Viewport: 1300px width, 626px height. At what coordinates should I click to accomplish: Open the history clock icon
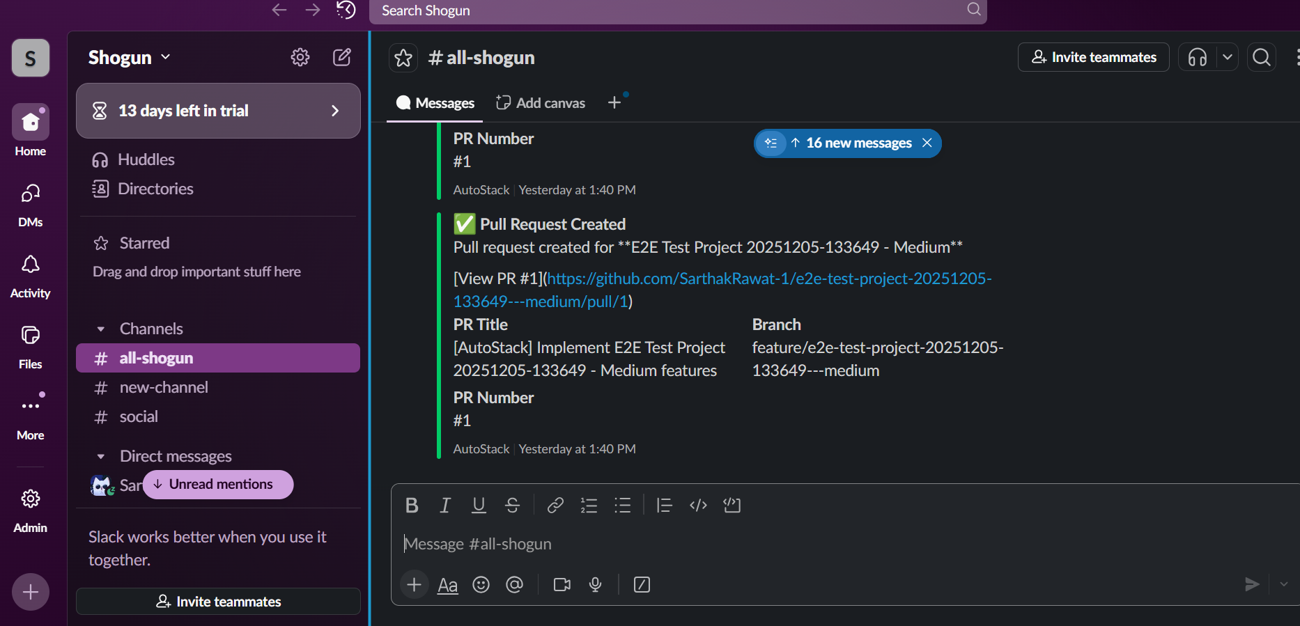click(x=346, y=10)
